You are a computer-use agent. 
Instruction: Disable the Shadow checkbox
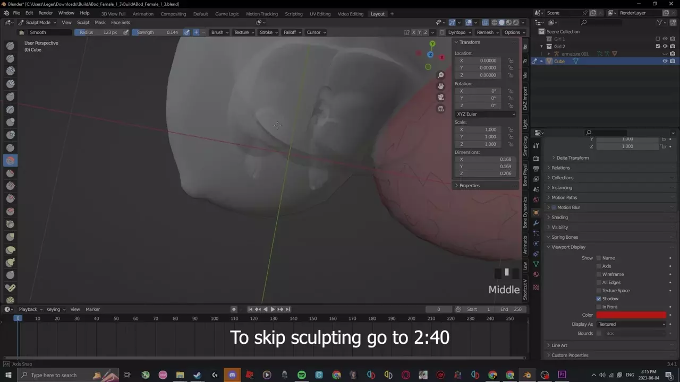pos(599,299)
